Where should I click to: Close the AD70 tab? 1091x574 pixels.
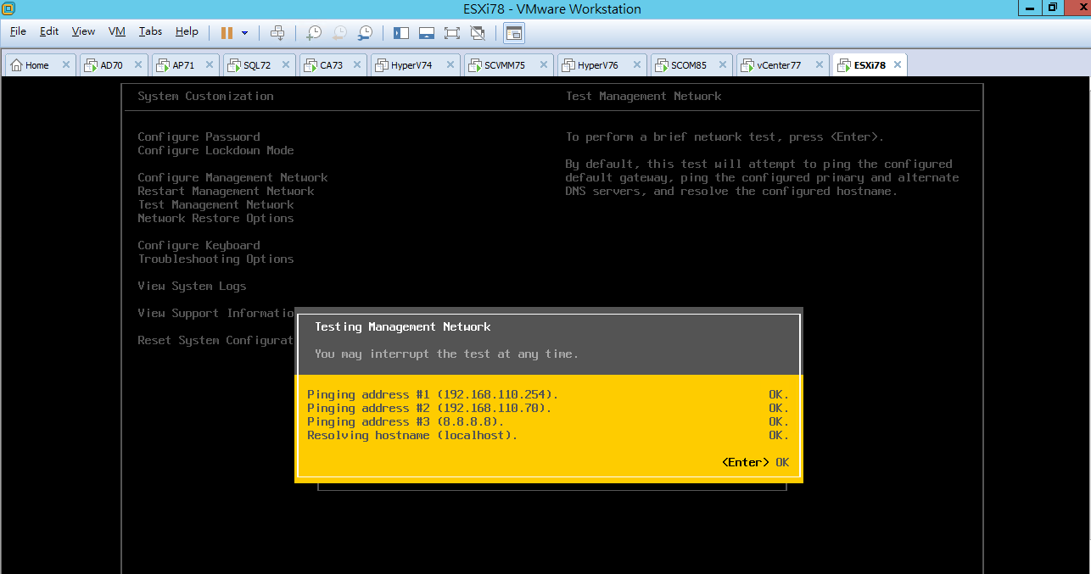point(139,65)
